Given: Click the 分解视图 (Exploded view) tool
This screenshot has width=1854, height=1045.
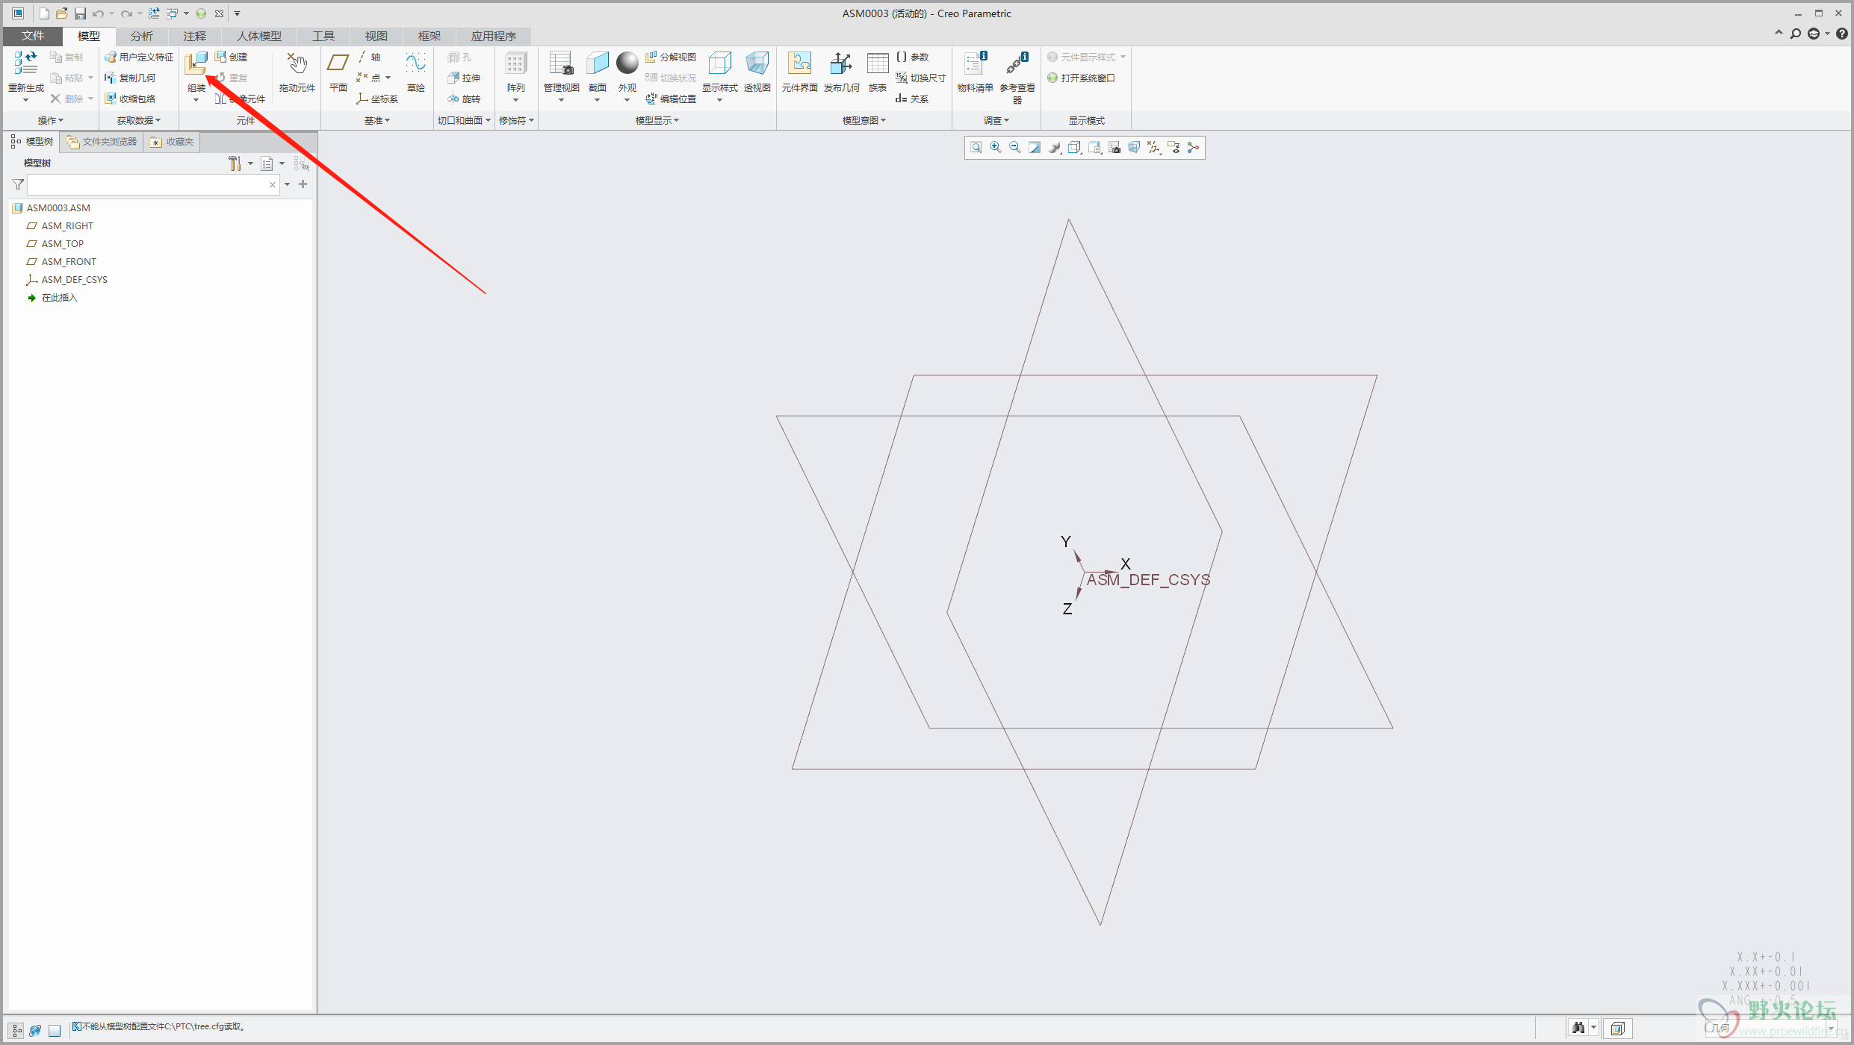Looking at the screenshot, I should [x=671, y=57].
